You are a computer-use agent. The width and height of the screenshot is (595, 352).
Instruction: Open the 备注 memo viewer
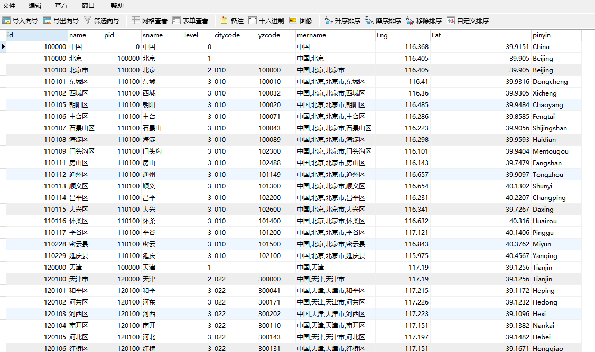(232, 21)
